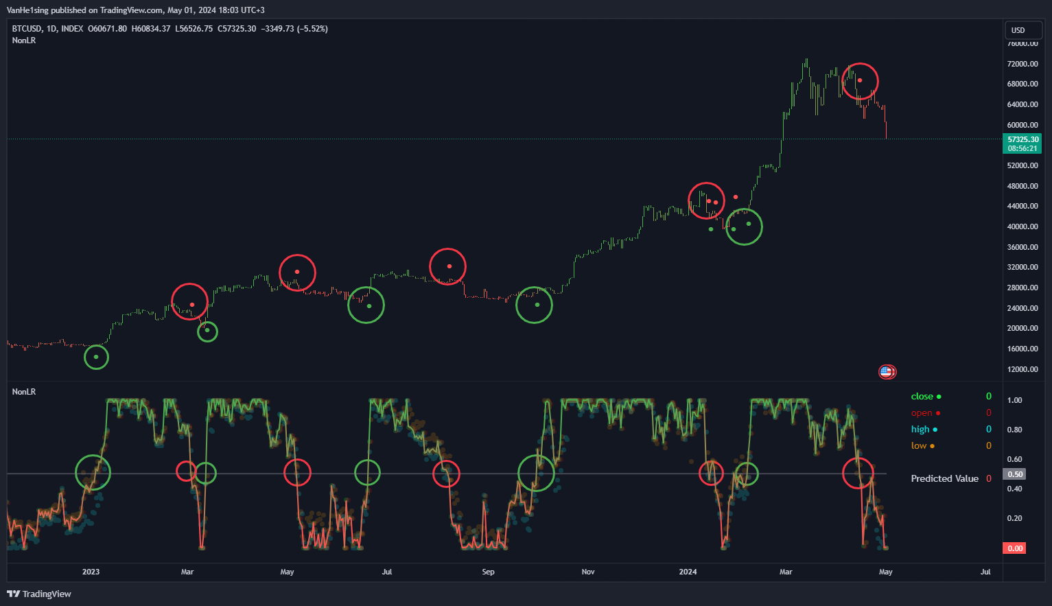
Task: Click the 0.20 indicator scale label
Action: pos(1014,518)
